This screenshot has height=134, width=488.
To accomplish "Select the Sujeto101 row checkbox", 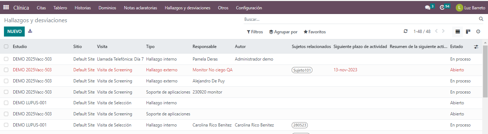I will pyautogui.click(x=6, y=70).
